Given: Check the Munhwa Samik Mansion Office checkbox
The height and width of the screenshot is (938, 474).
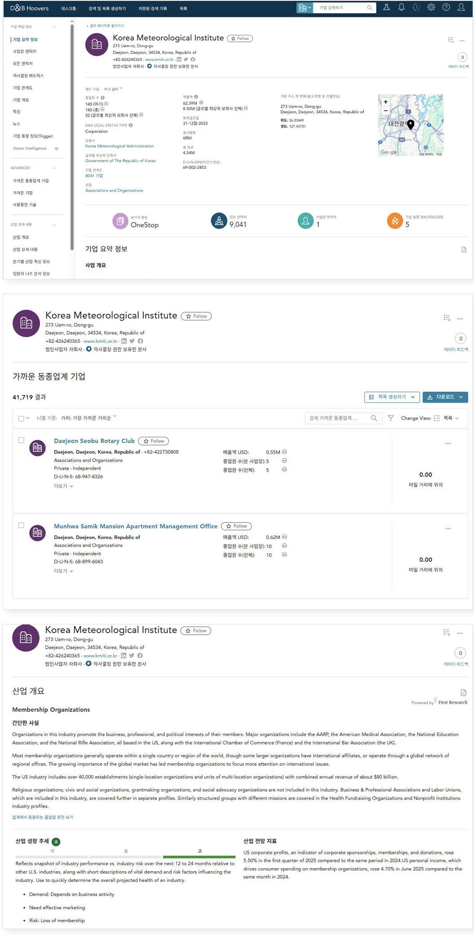Looking at the screenshot, I should (21, 525).
